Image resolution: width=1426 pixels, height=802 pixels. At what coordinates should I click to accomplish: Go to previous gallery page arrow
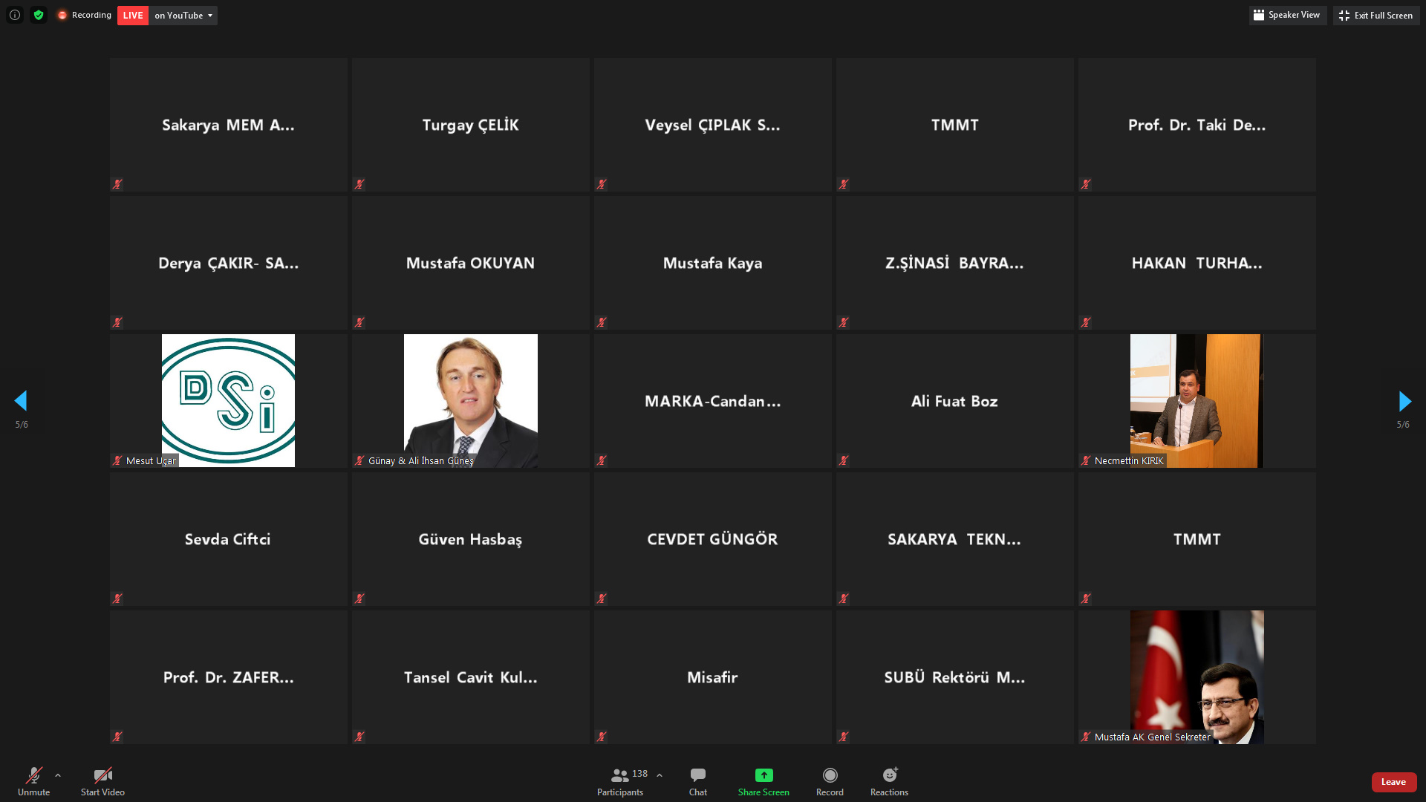click(x=21, y=402)
